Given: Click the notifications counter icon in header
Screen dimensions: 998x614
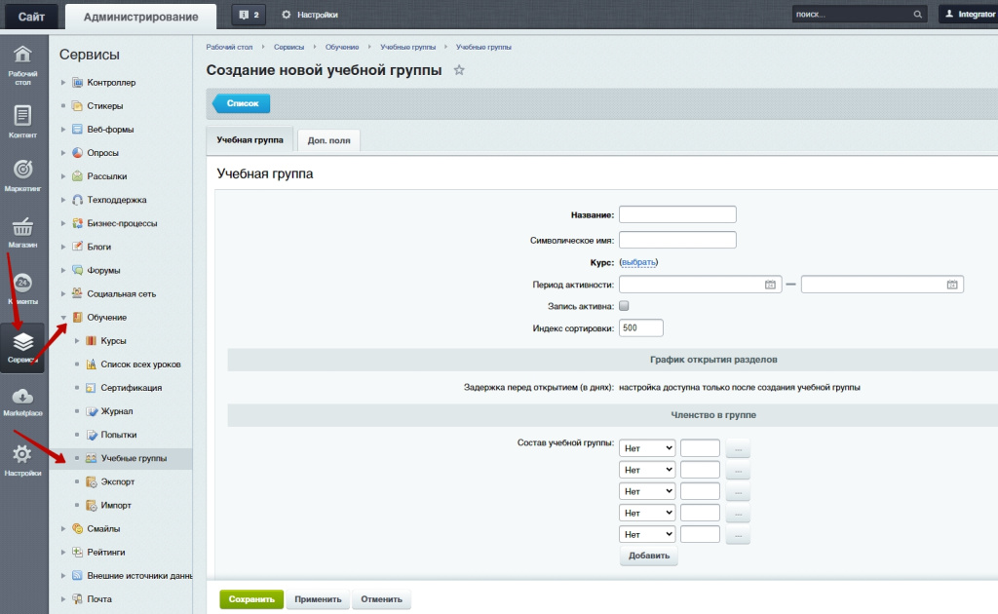Looking at the screenshot, I should 247,15.
